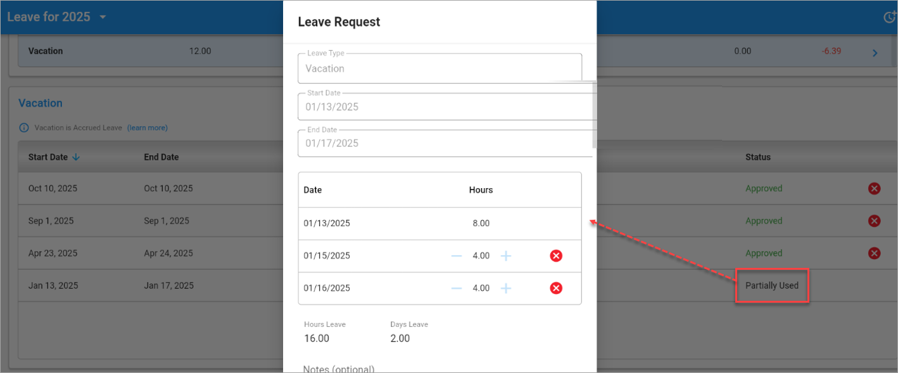
Task: Click Approved status for Oct 10, 2025
Action: click(764, 189)
